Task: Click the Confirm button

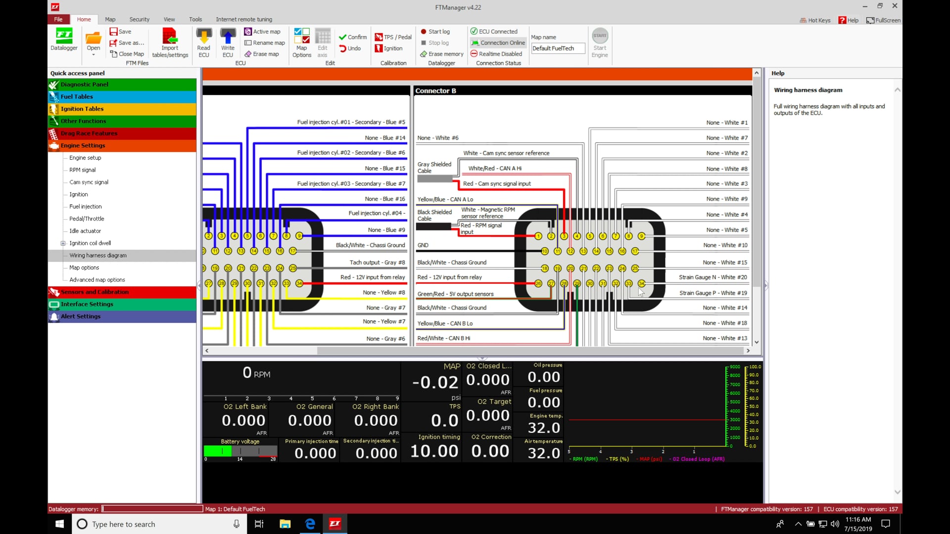Action: tap(352, 37)
